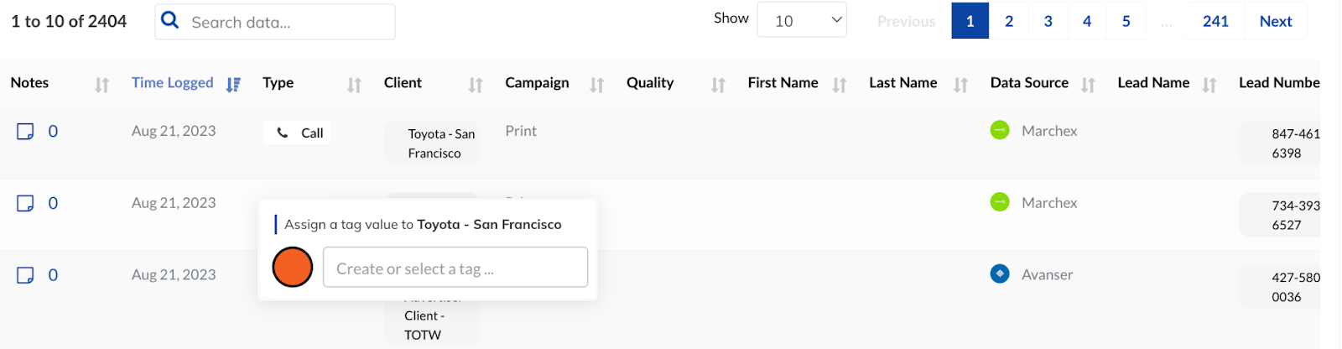Open the Show rows-per-page dropdown
This screenshot has height=349, width=1342.
801,20
